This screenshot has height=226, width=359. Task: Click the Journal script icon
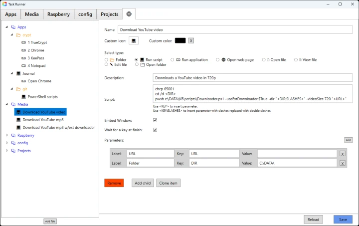click(x=18, y=73)
